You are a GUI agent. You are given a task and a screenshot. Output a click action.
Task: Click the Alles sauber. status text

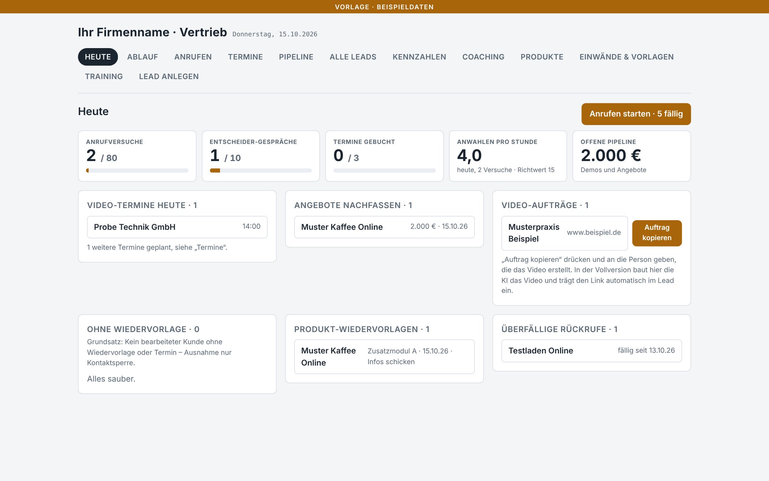click(x=111, y=379)
